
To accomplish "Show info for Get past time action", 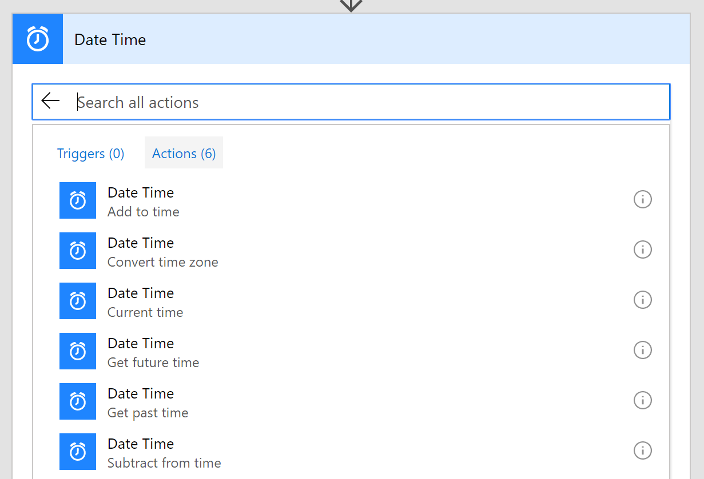I will (x=643, y=400).
